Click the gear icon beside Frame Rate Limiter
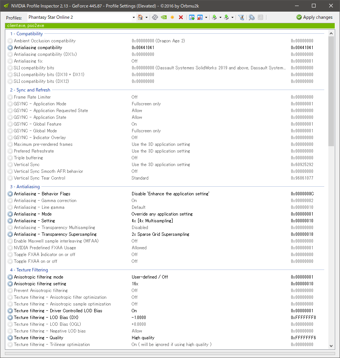 pyautogui.click(x=10, y=97)
